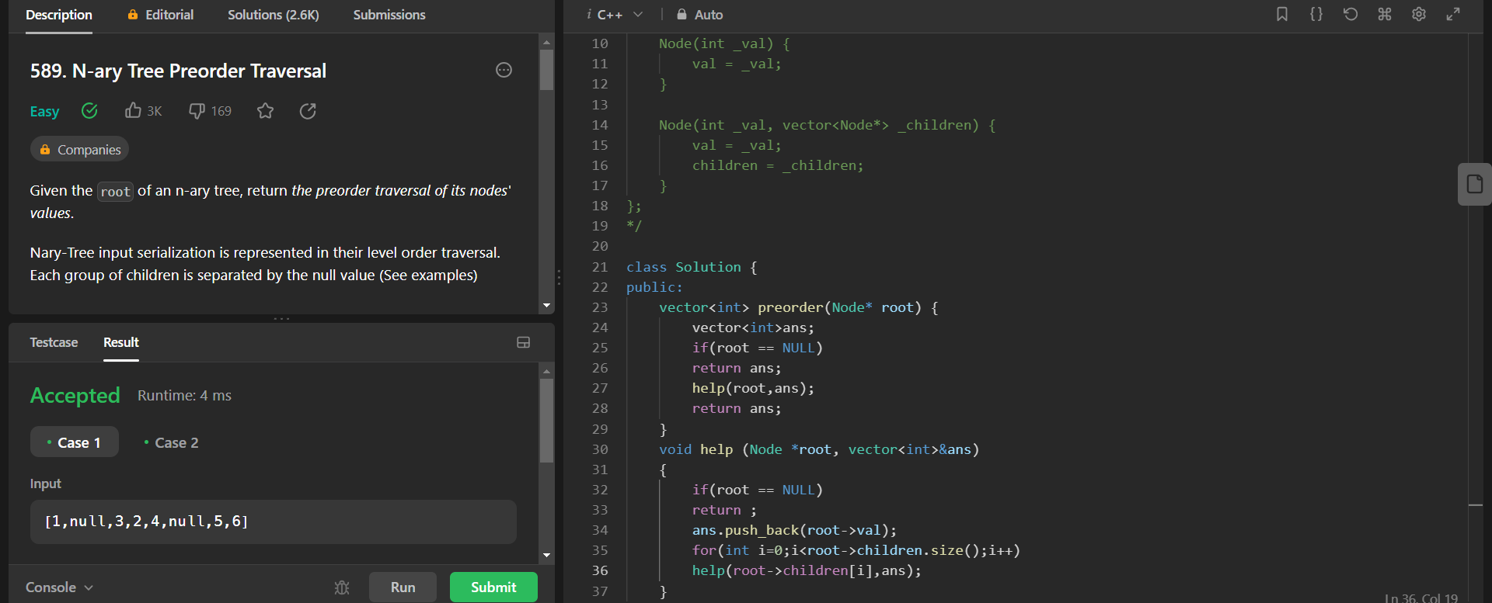Viewport: 1492px width, 603px height.
Task: Open the Editorial tab
Action: [161, 15]
